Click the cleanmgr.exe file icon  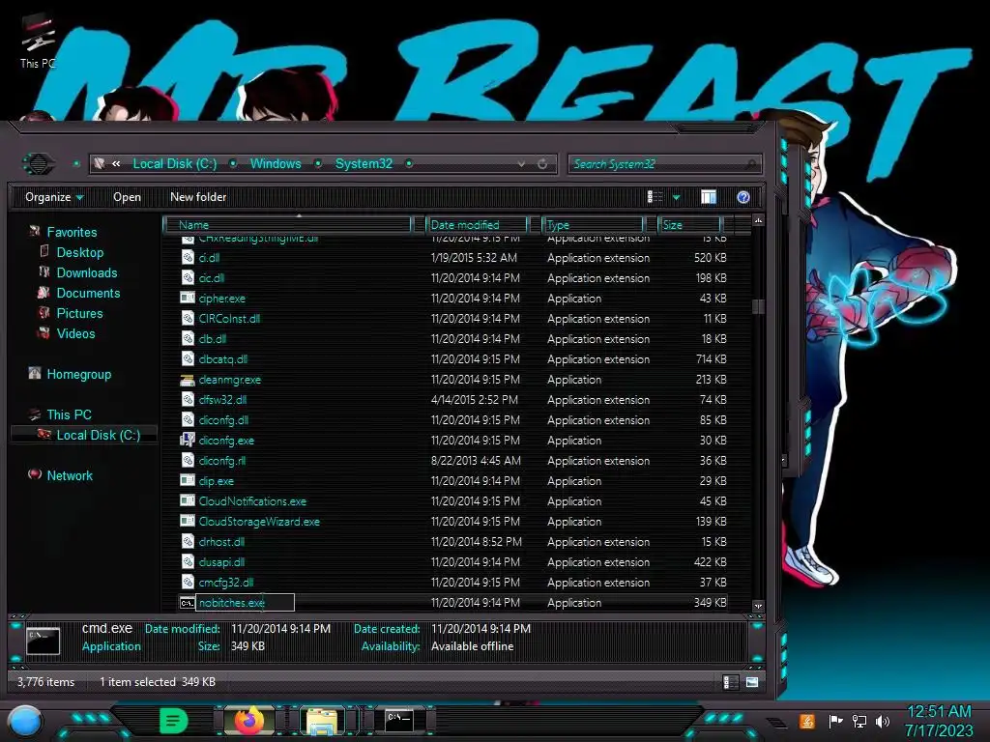pyautogui.click(x=188, y=379)
